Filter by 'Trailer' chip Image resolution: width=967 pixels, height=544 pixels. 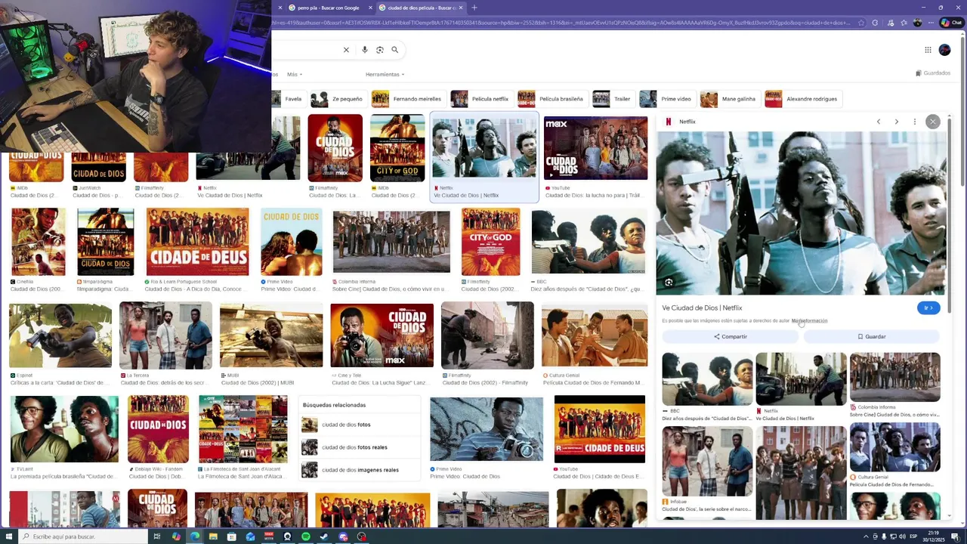pyautogui.click(x=613, y=99)
